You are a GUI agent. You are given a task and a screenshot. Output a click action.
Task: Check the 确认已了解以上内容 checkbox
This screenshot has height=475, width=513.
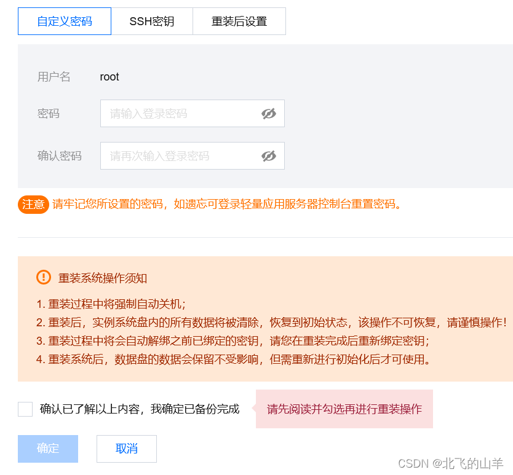pyautogui.click(x=25, y=409)
